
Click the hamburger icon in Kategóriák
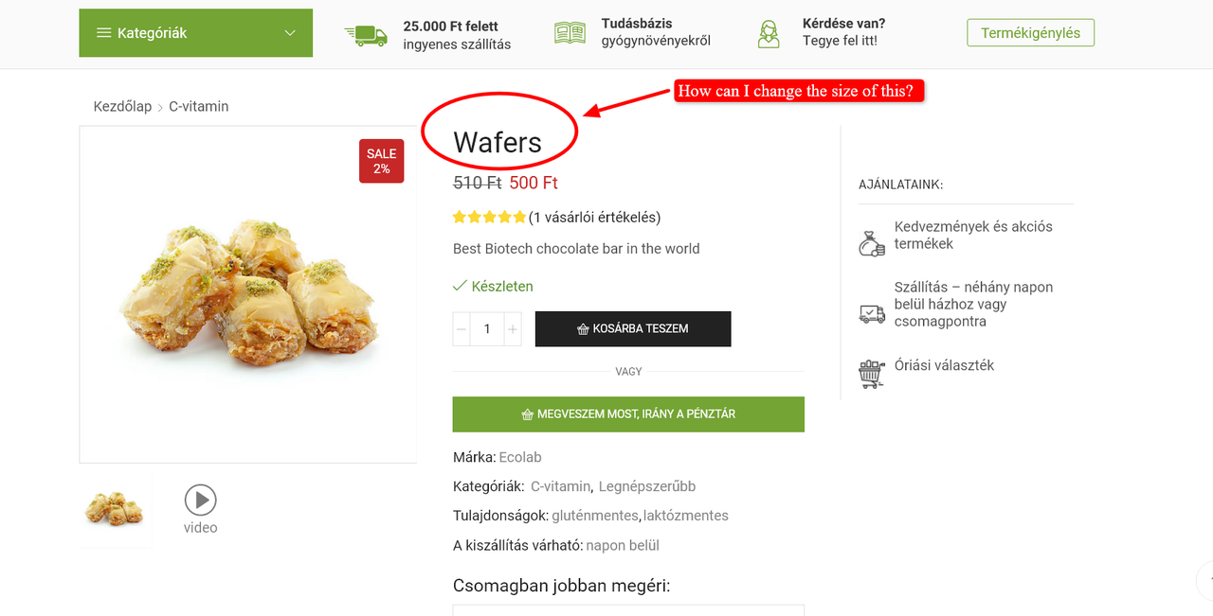coord(104,33)
